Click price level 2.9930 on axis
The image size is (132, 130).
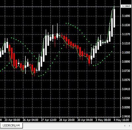click(126, 116)
